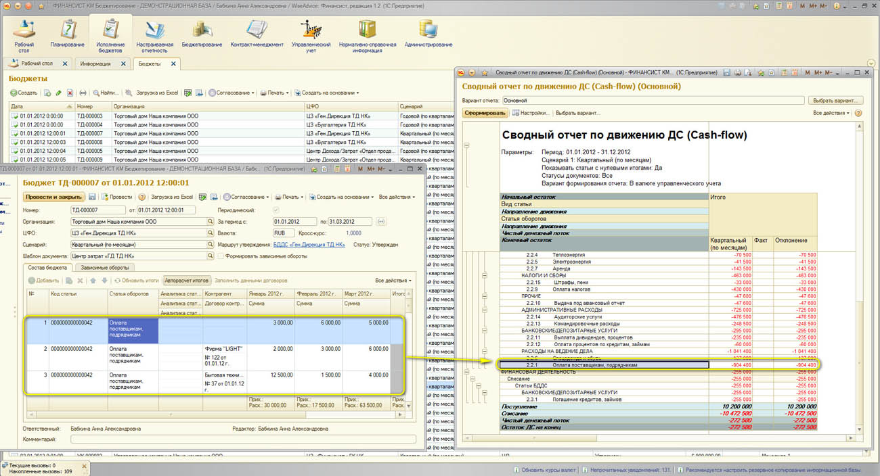Toggle Авторасчет итогов button
The width and height of the screenshot is (880, 476).
pyautogui.click(x=186, y=280)
